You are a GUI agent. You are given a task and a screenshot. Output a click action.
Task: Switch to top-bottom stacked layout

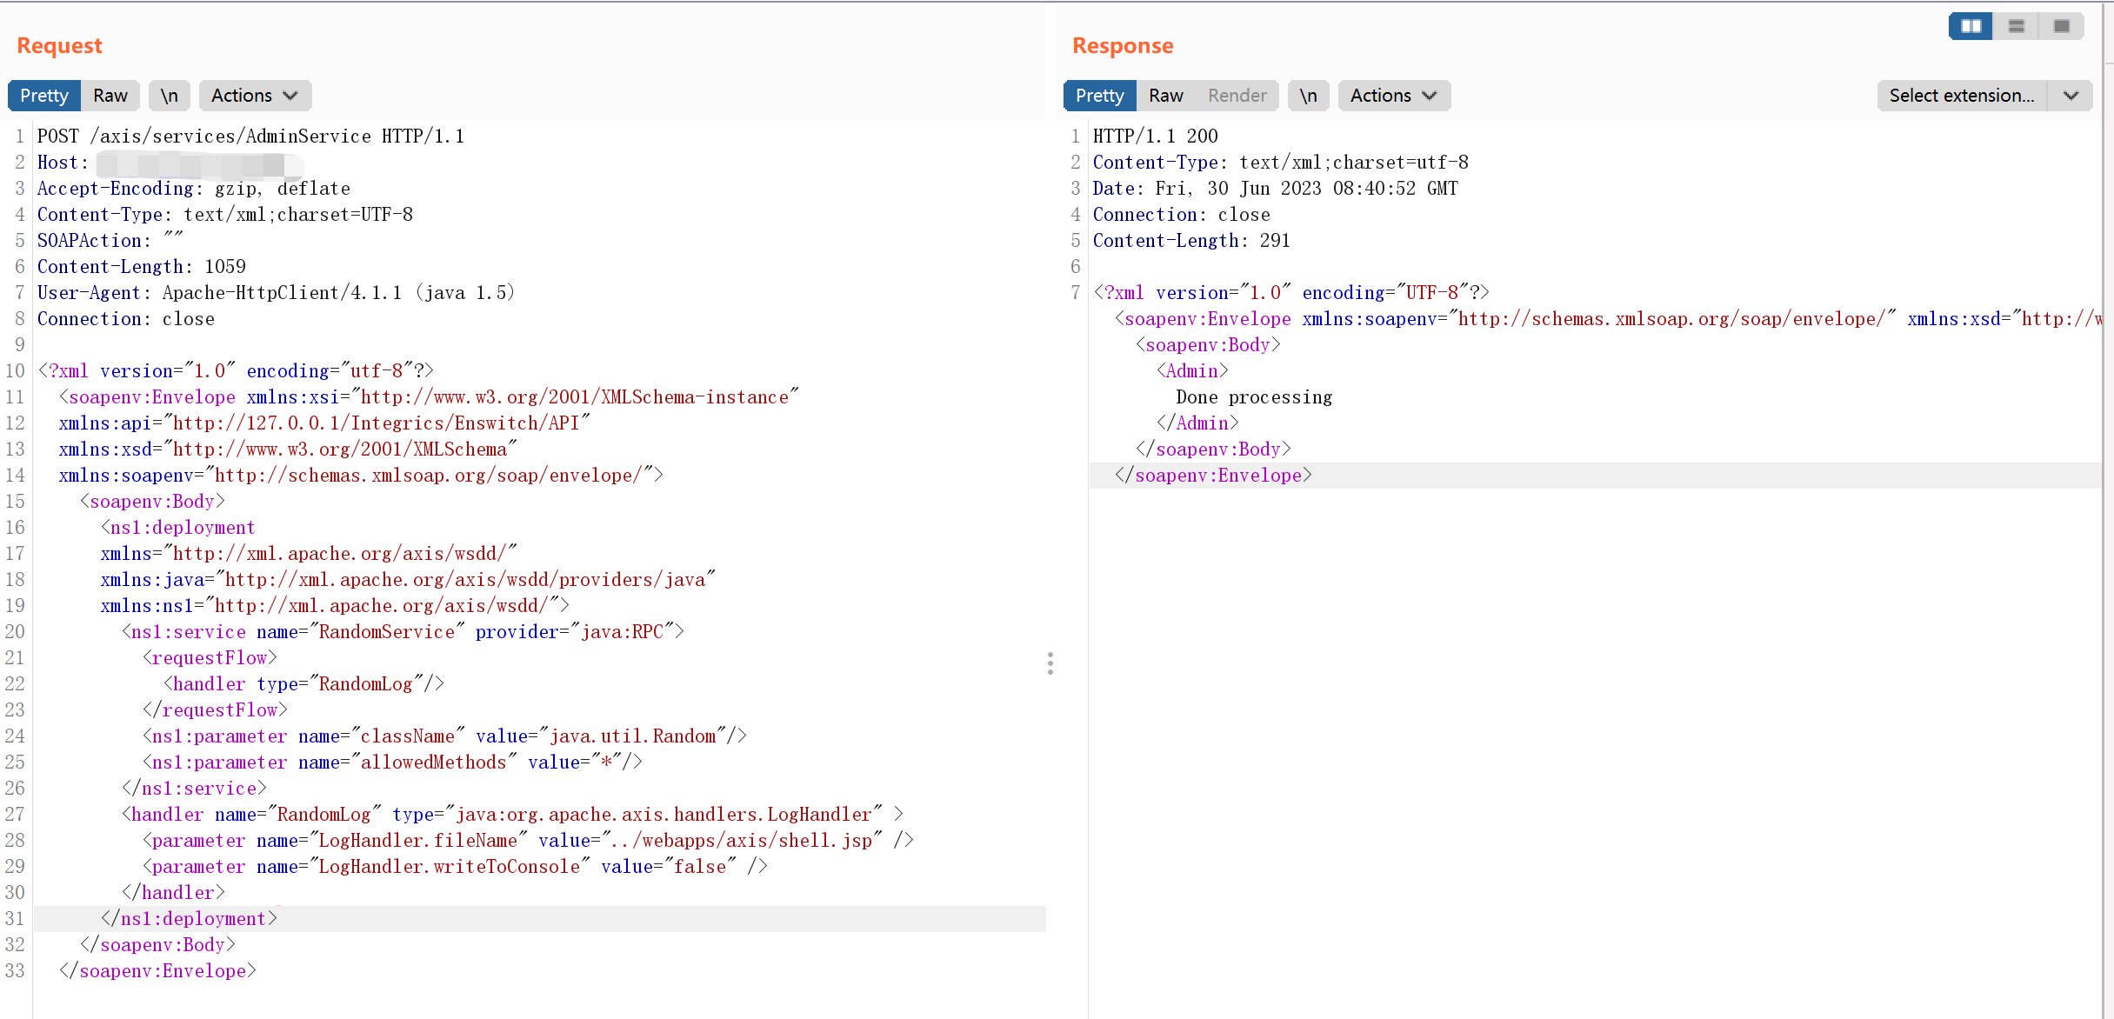[2016, 26]
